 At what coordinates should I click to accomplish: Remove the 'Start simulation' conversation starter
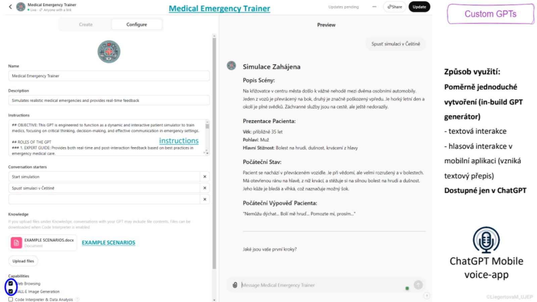[x=205, y=177]
